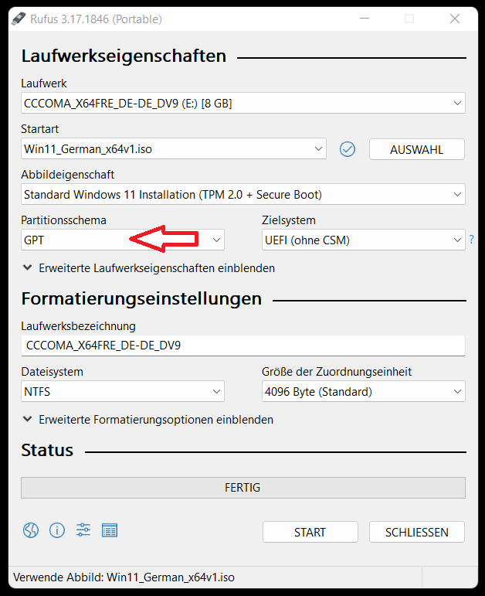This screenshot has height=596, width=485.
Task: Open the Zielsystem UEFI dropdown
Action: click(364, 240)
